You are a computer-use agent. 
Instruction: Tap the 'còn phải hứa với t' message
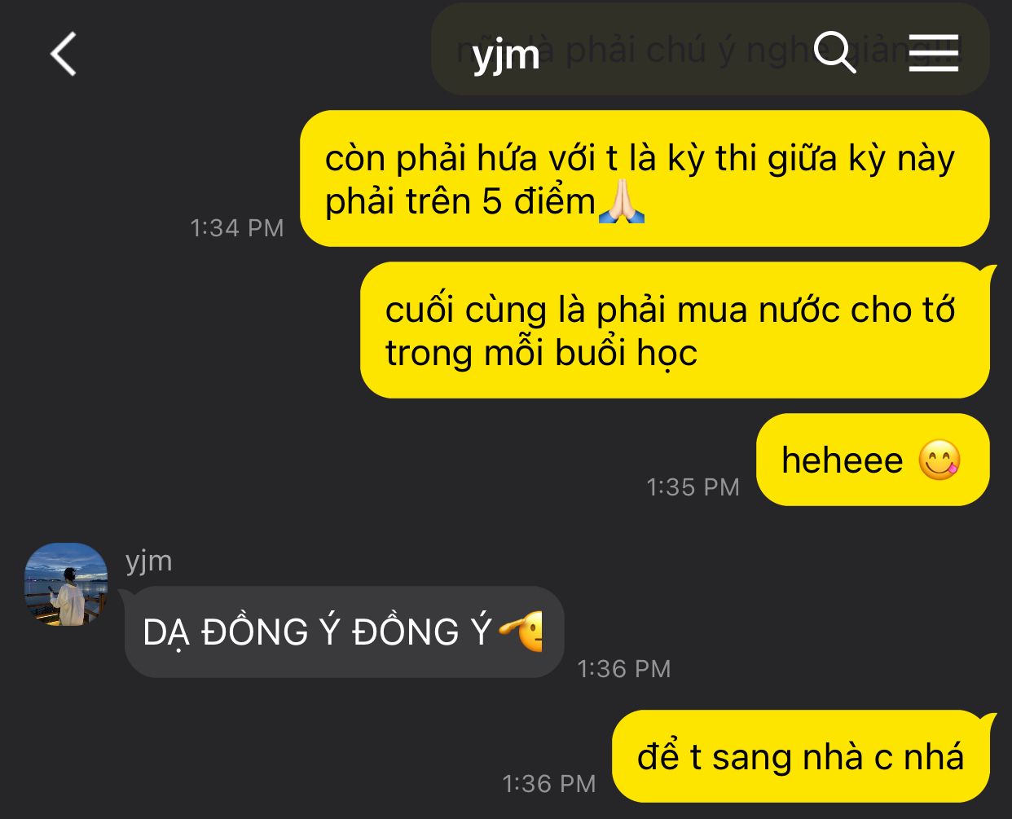(x=645, y=178)
